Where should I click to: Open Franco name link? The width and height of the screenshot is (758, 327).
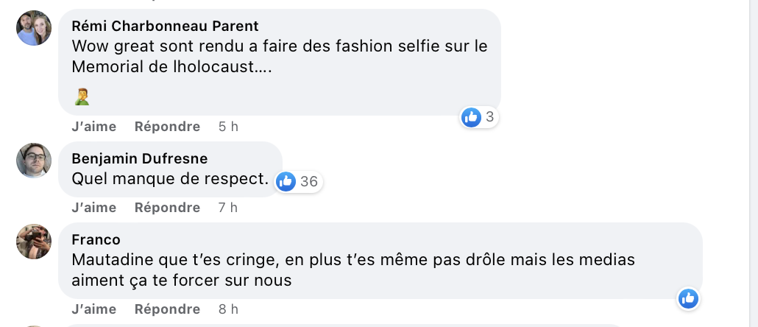click(x=96, y=239)
